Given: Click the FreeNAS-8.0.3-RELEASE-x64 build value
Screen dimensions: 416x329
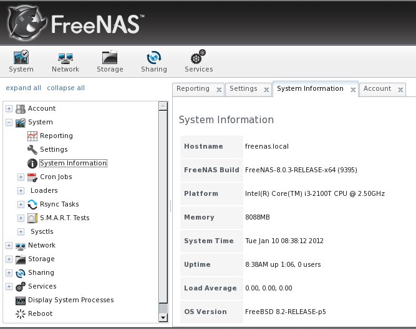Looking at the screenshot, I should pos(301,170).
